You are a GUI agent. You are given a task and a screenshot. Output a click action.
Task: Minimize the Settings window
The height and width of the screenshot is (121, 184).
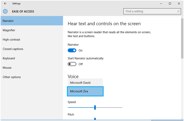[161, 4]
